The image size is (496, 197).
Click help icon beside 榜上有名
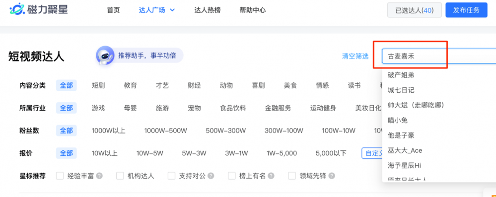click(271, 176)
